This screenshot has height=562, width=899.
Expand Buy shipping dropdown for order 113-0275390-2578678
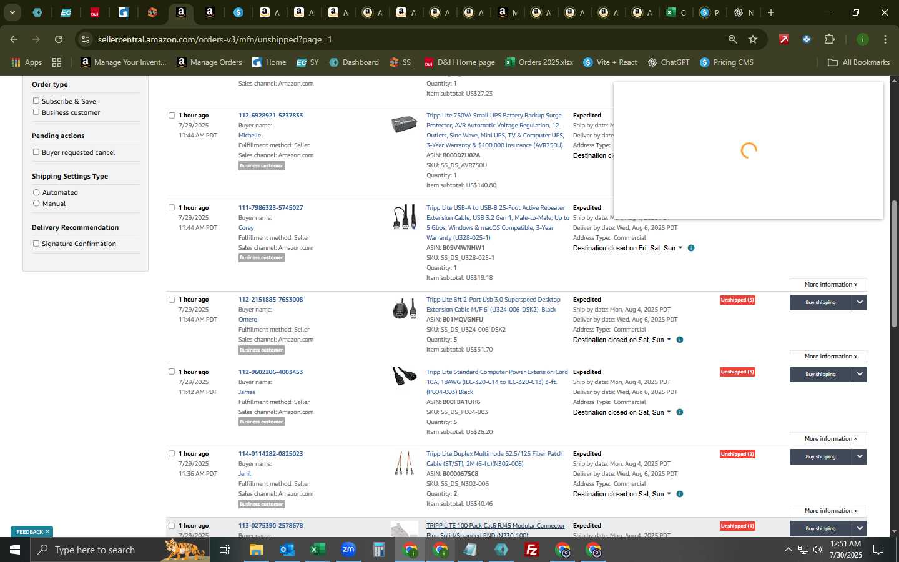point(860,528)
